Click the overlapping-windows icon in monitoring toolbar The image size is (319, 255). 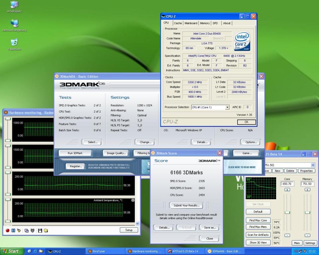[27, 230]
